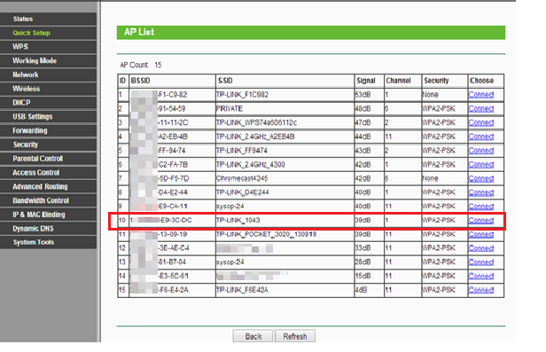546x352 pixels.
Task: Click the SSID text TP-LINK_F1C982
Action: (242, 95)
